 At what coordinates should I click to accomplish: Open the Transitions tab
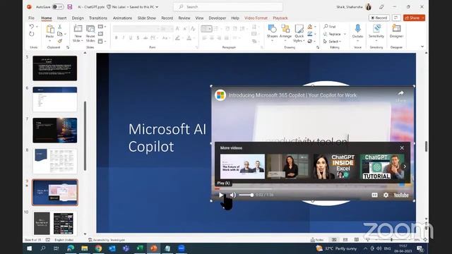[98, 18]
